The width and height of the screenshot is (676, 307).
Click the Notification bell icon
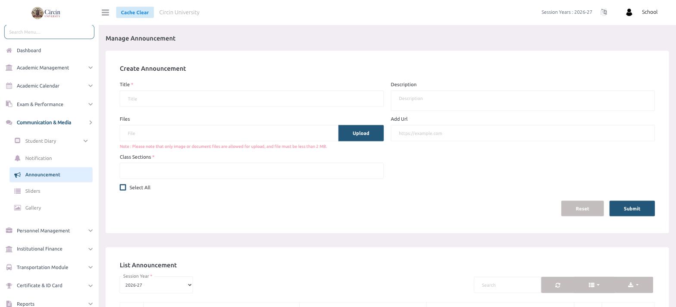tap(17, 158)
